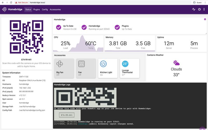The height and width of the screenshot is (130, 208).
Task: Click the Storage Path /var/lib/homebridge value
Action: tap(27, 107)
